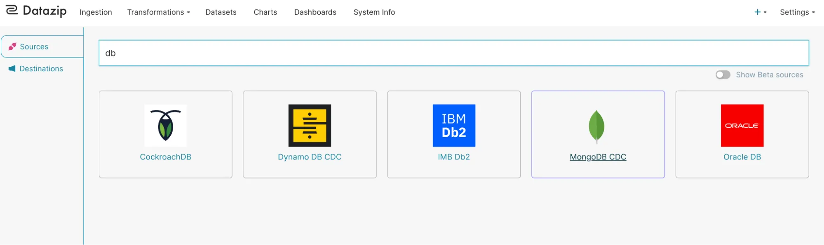The width and height of the screenshot is (824, 245).
Task: Click the Destinations megaphone icon
Action: (12, 69)
